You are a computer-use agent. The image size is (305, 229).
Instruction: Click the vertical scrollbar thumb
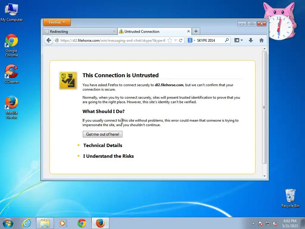264,107
